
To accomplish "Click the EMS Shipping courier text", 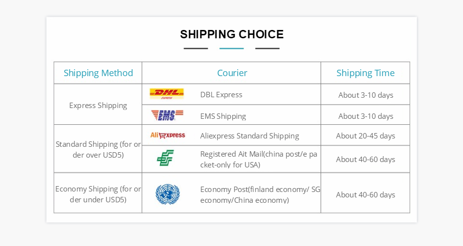I will click(223, 116).
